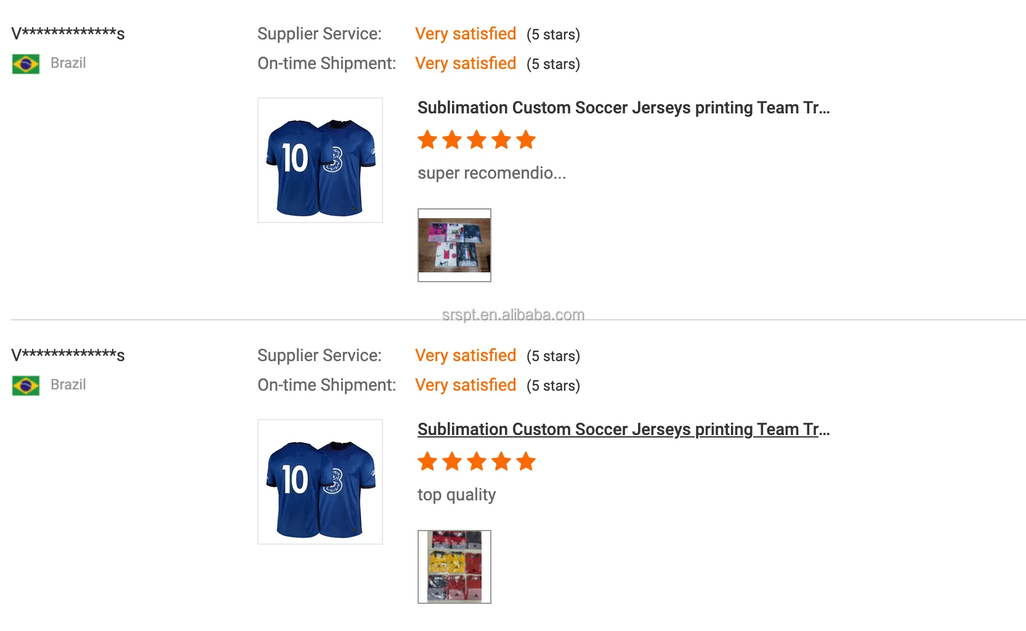Open product title link above "super recomendio" comment
The width and height of the screenshot is (1026, 631).
pos(623,108)
